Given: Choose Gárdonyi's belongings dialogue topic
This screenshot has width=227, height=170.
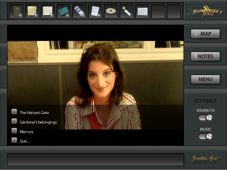Looking at the screenshot, I should click(38, 122).
